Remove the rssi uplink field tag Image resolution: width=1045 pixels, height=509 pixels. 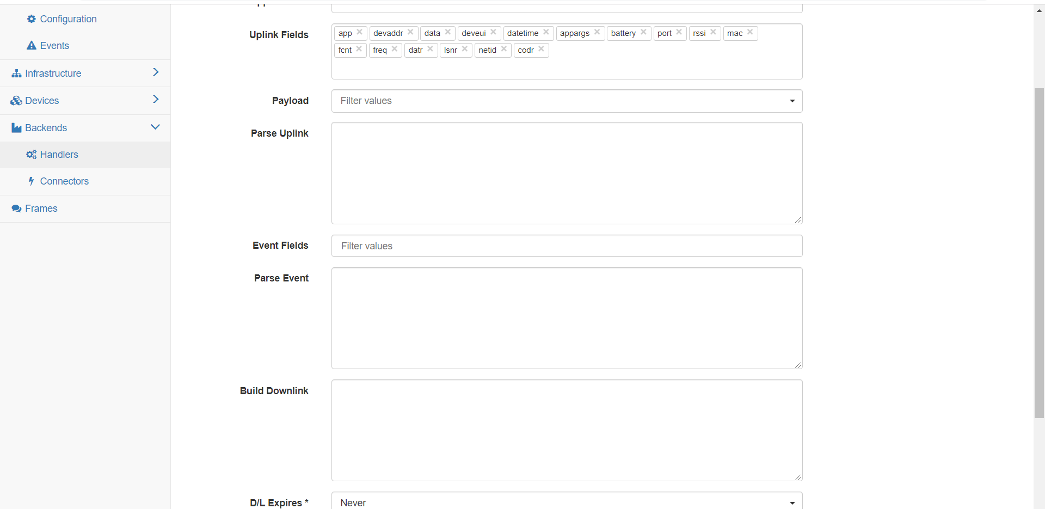tap(713, 32)
